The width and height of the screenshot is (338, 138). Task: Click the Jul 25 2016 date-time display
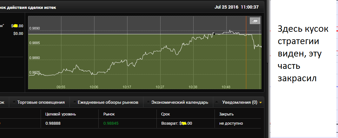click(x=236, y=7)
